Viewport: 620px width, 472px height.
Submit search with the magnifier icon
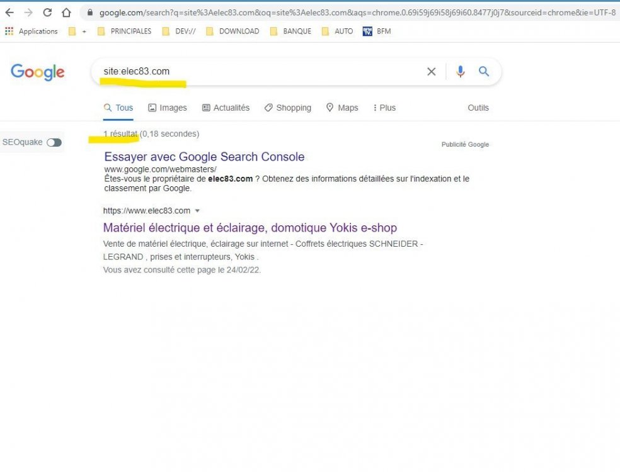(483, 72)
